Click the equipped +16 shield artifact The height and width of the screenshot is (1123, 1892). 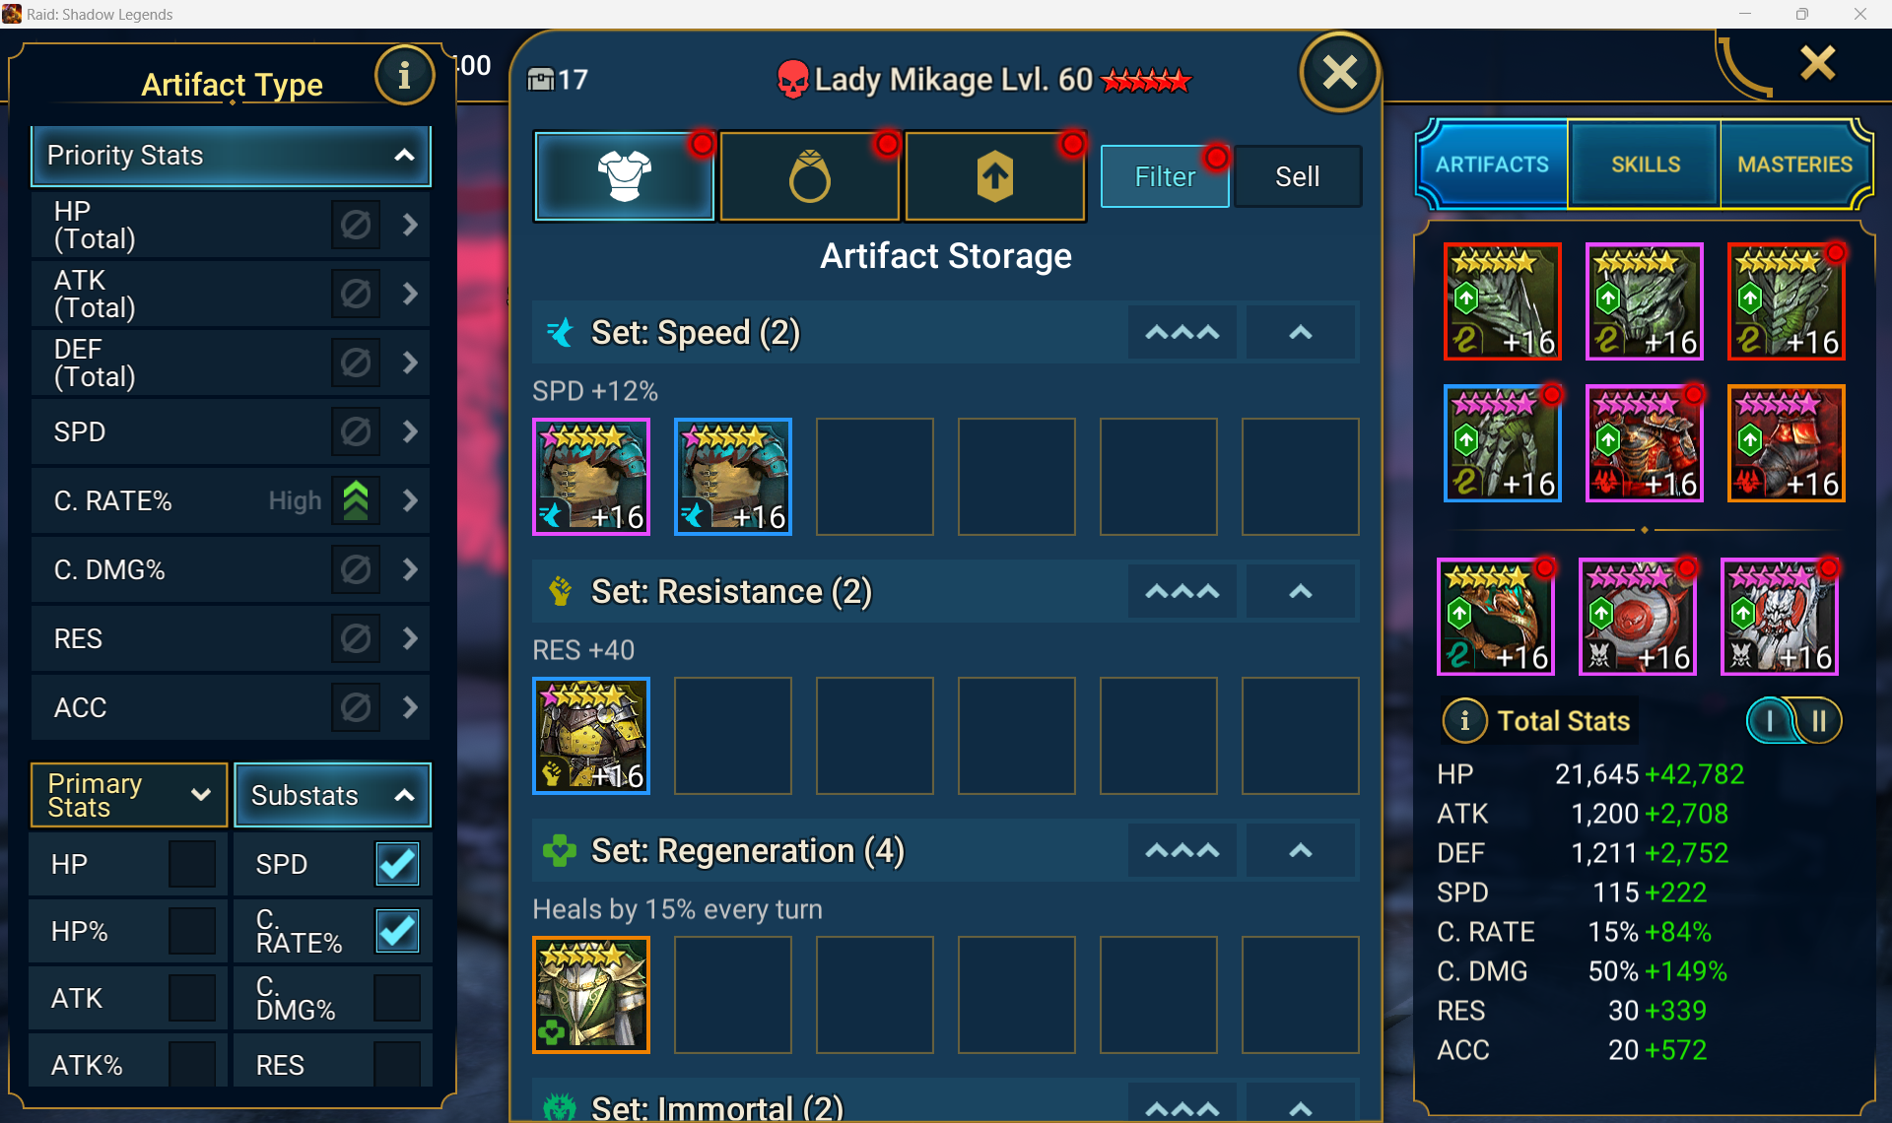coord(1637,617)
